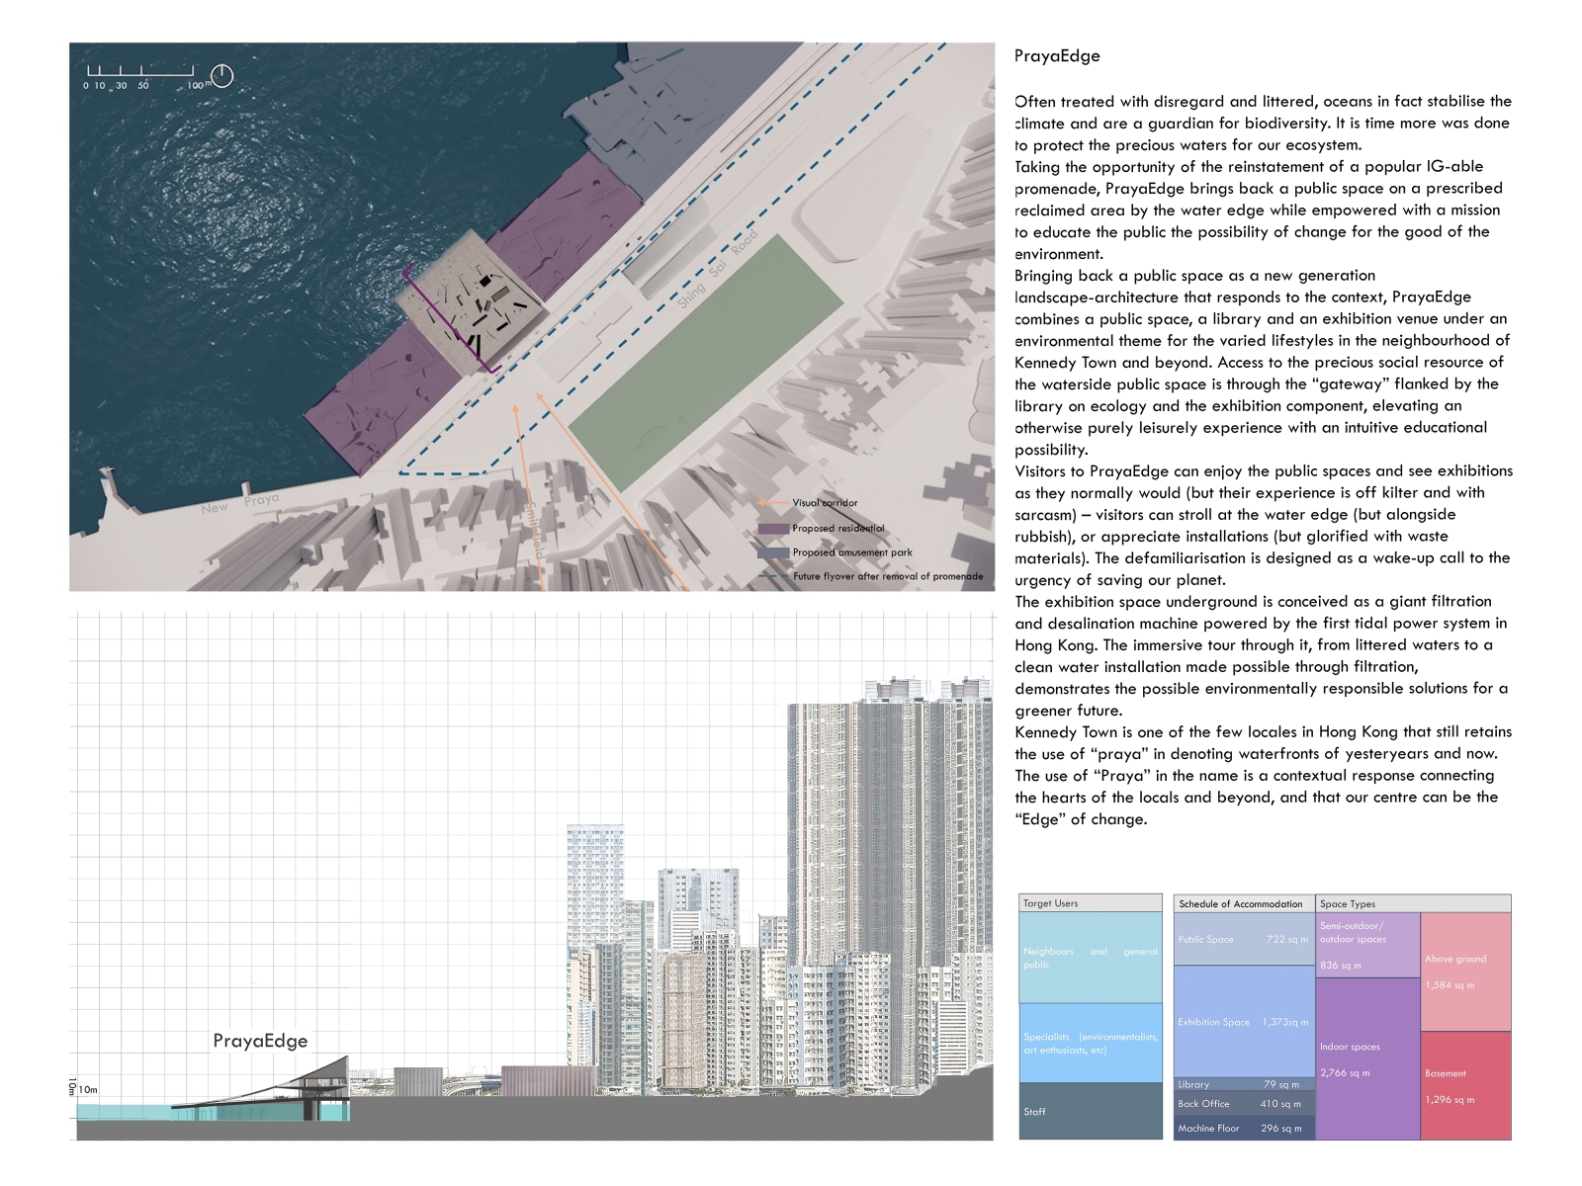Click the Proposed residential purple legend swatch
This screenshot has width=1582, height=1186.
[x=773, y=529]
